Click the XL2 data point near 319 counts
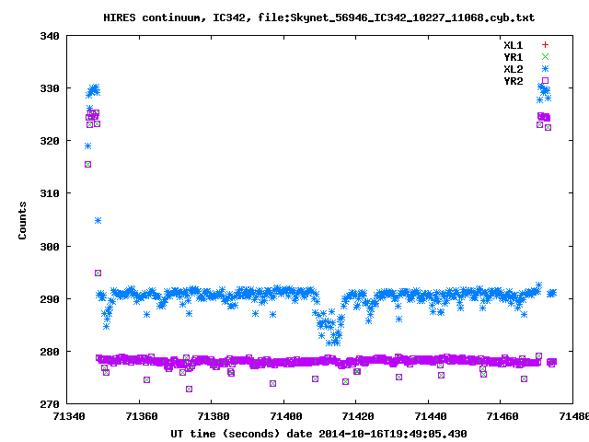The height and width of the screenshot is (442, 589). (88, 145)
